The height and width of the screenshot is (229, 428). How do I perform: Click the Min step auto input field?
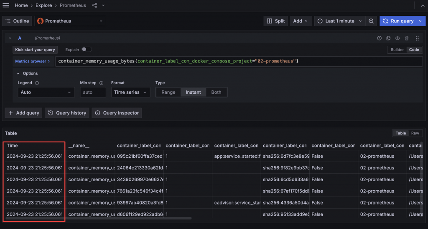tap(93, 92)
